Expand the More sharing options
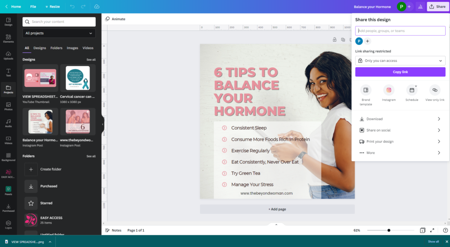 [400, 153]
